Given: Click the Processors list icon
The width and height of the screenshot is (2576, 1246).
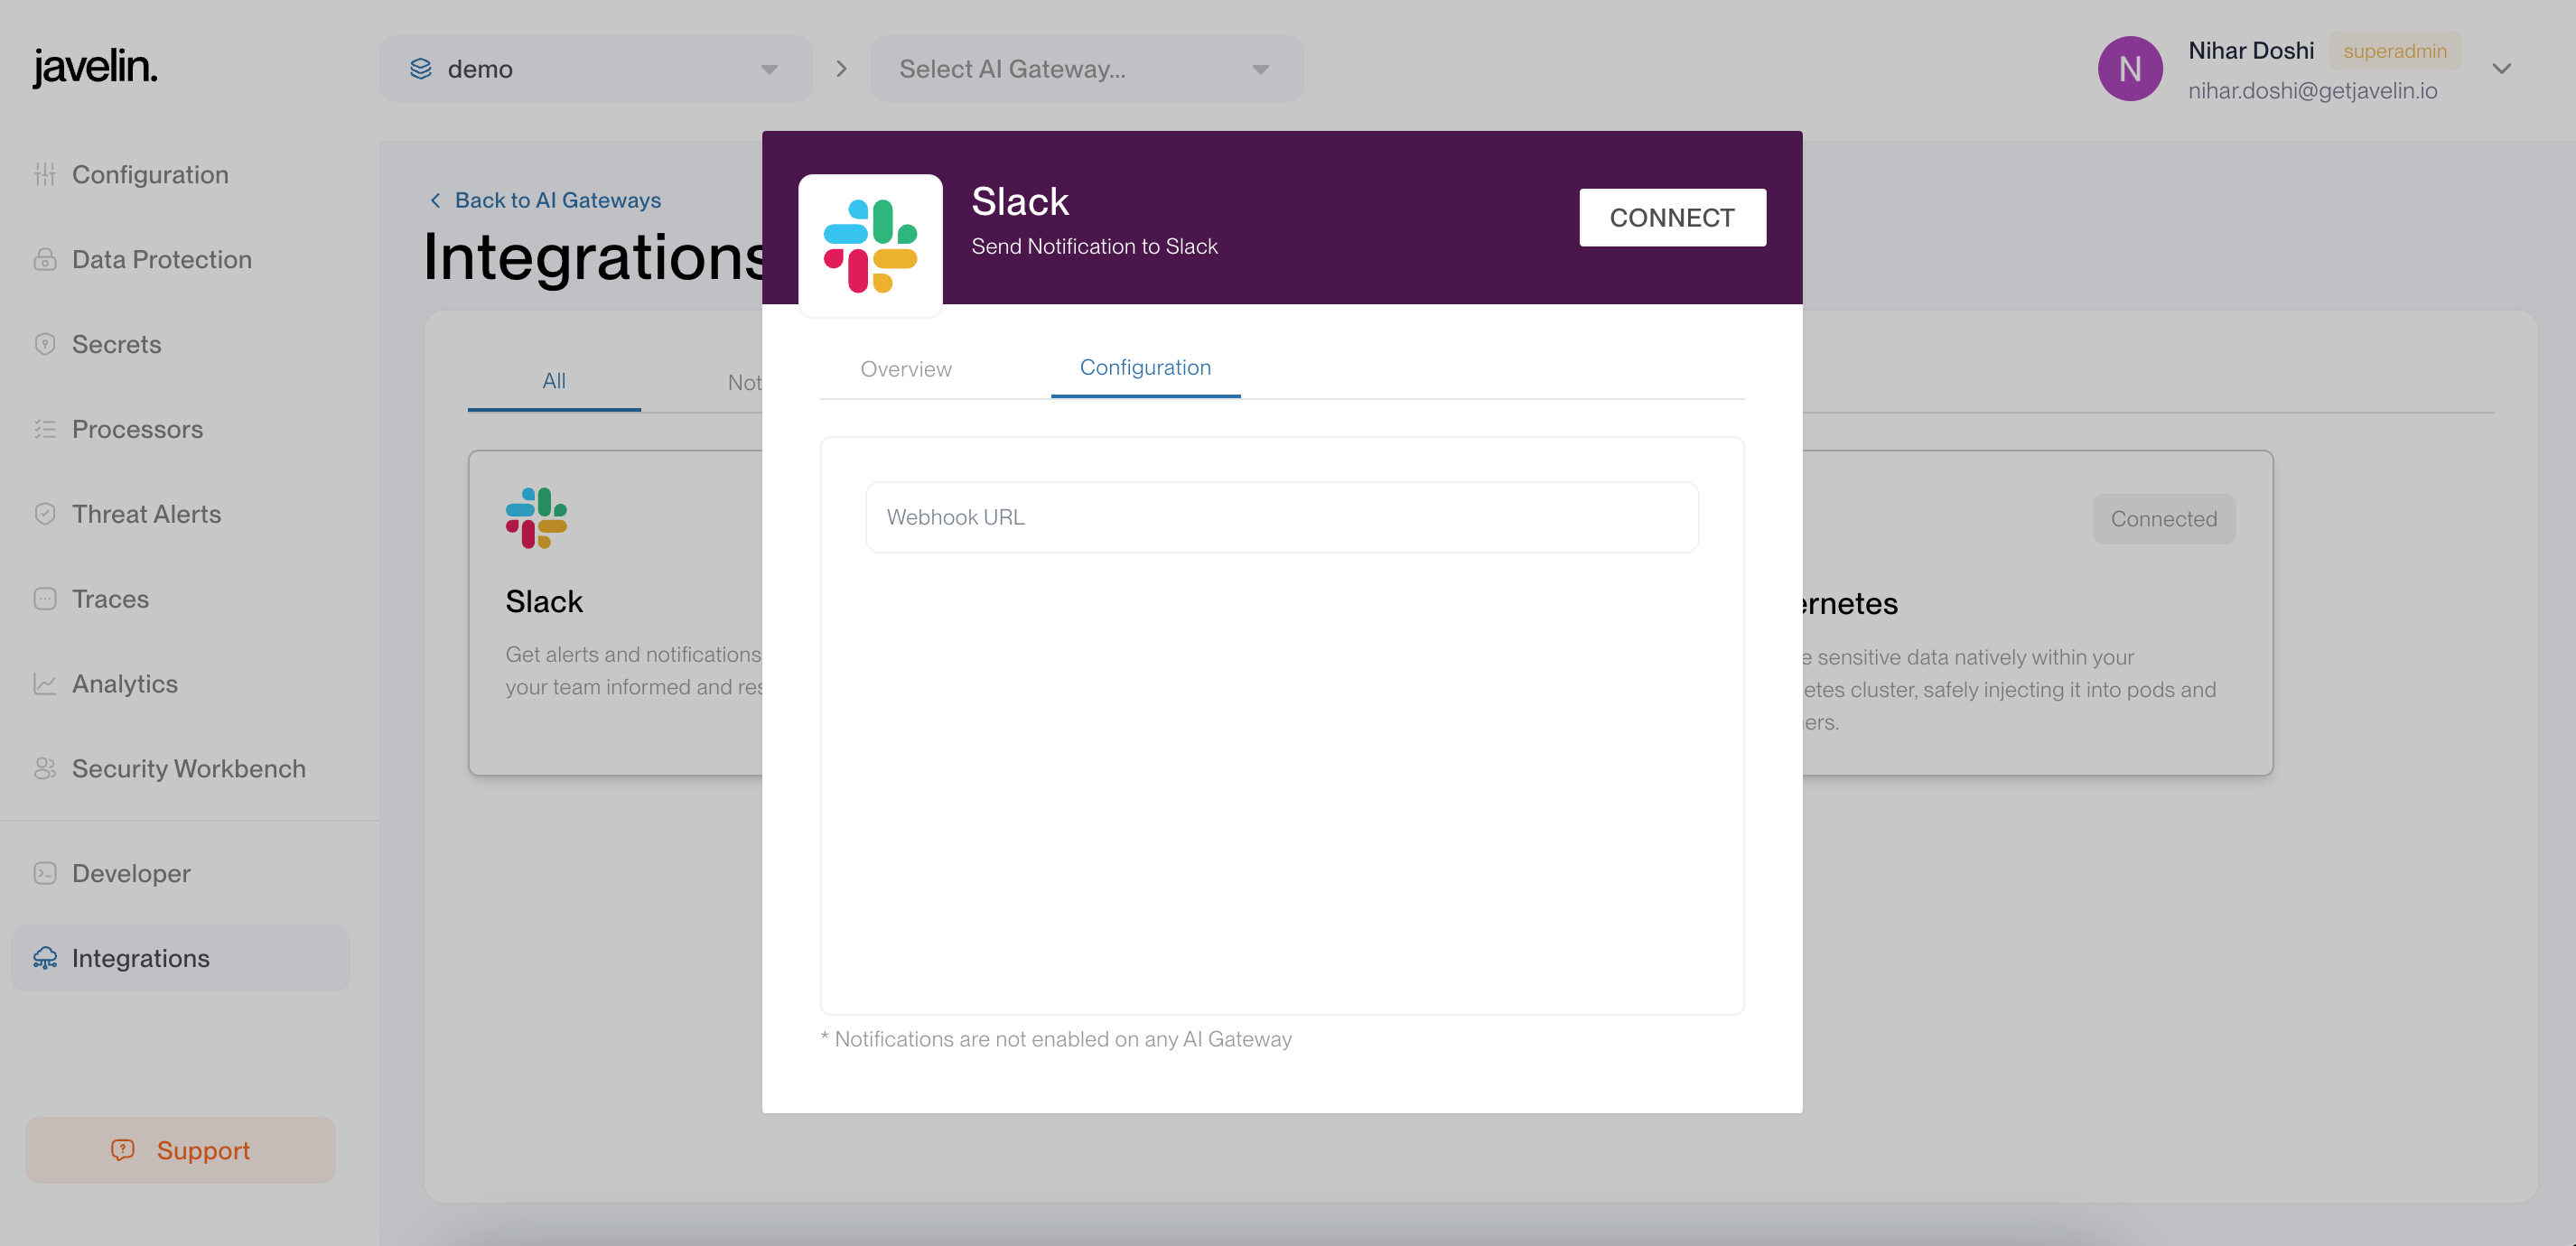Looking at the screenshot, I should tap(45, 429).
